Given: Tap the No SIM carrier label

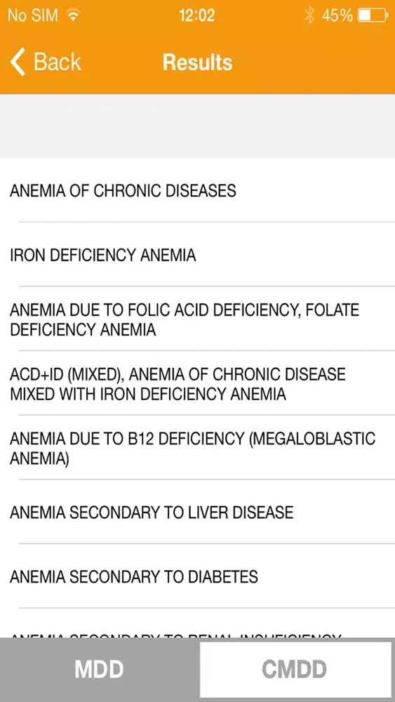Looking at the screenshot, I should click(x=33, y=15).
